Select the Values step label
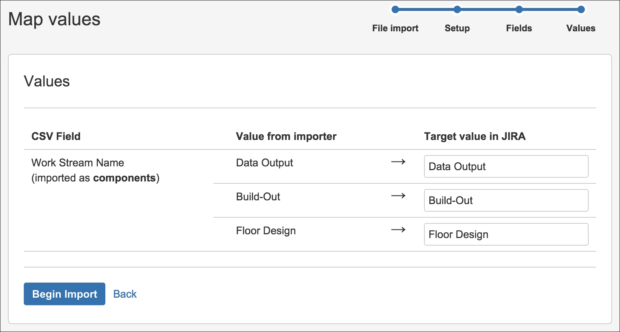620x332 pixels. 581,28
